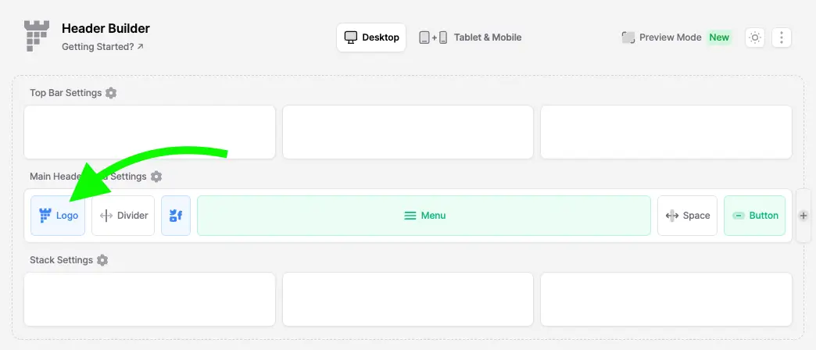The width and height of the screenshot is (816, 350).
Task: Select the Space element
Action: click(688, 216)
